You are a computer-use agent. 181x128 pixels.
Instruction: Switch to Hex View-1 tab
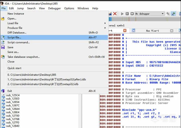tap(152, 31)
